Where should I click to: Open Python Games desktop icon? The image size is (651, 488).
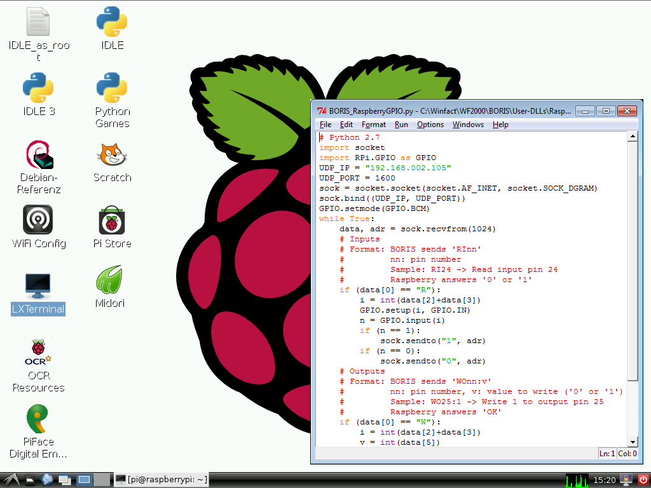coord(112,88)
